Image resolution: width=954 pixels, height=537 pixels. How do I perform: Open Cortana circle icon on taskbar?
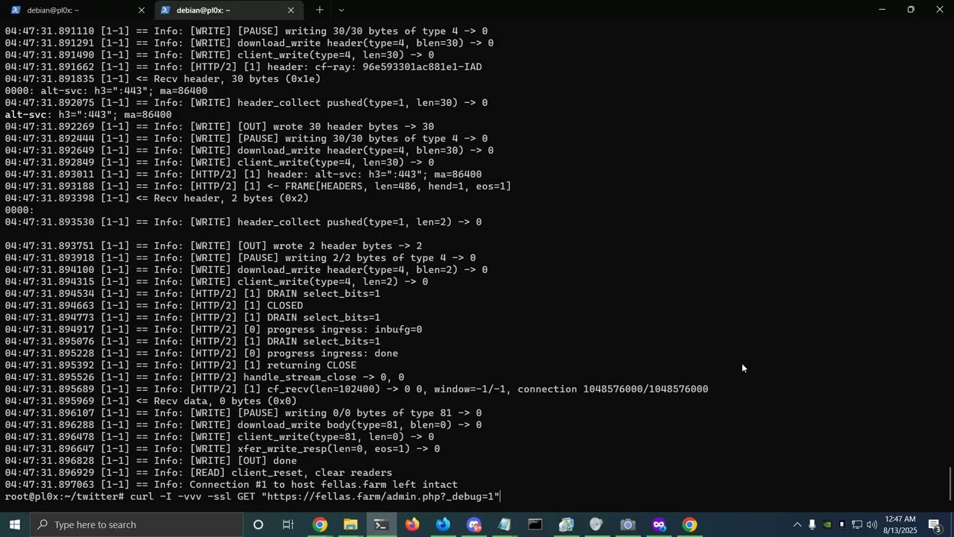click(x=258, y=525)
